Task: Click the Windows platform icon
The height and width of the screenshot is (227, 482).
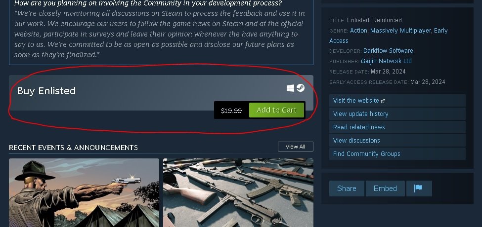Action: [x=290, y=88]
